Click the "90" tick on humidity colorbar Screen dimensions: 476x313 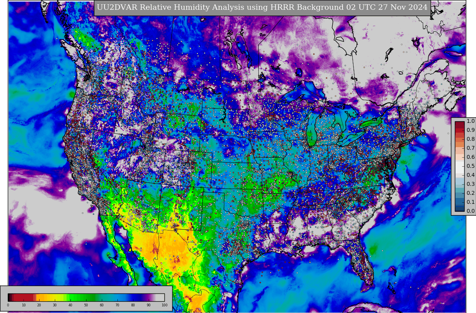point(149,305)
